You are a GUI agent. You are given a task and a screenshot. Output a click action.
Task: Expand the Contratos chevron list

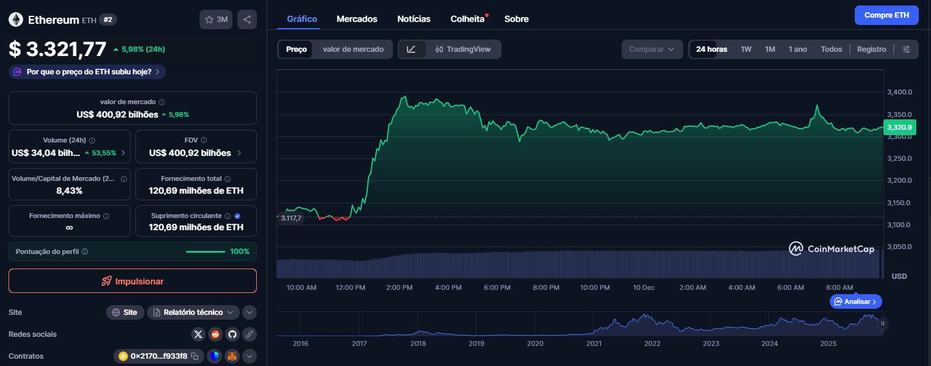pyautogui.click(x=249, y=356)
